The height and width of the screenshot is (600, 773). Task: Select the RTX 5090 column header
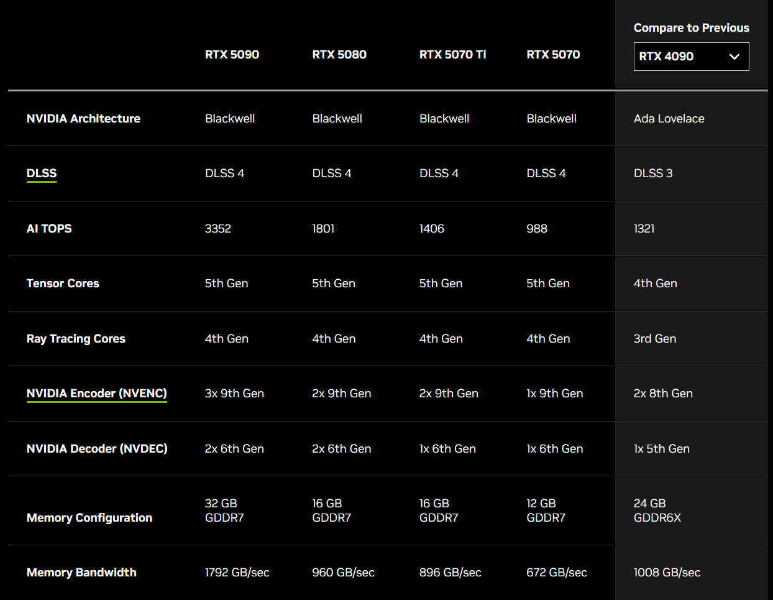coord(232,55)
